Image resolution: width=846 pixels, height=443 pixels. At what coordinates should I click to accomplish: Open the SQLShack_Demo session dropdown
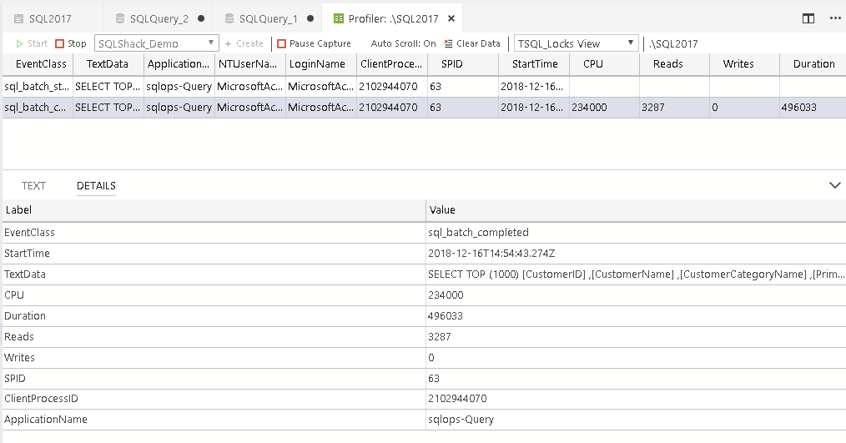(157, 43)
